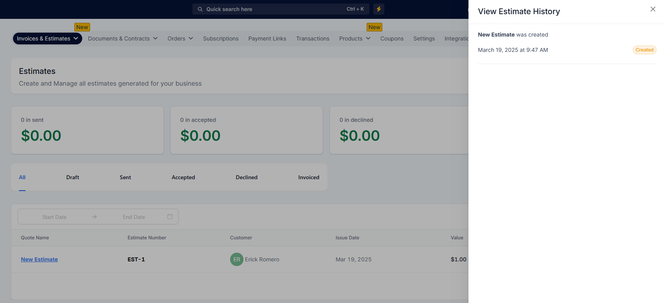
Task: Open the Payment Links page
Action: pyautogui.click(x=267, y=39)
